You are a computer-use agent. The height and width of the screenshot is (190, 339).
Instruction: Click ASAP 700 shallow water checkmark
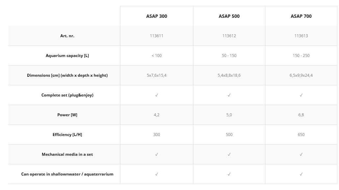pos(301,174)
